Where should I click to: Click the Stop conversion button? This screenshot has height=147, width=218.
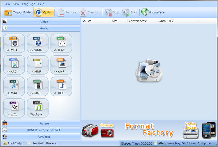pyautogui.click(x=112, y=12)
